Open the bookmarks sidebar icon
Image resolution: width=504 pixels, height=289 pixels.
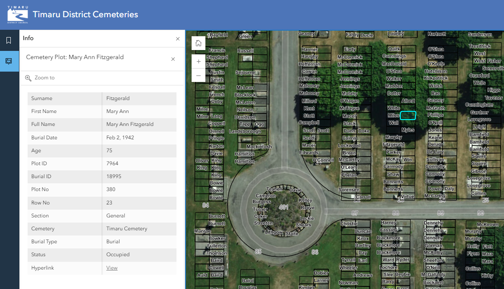point(9,41)
